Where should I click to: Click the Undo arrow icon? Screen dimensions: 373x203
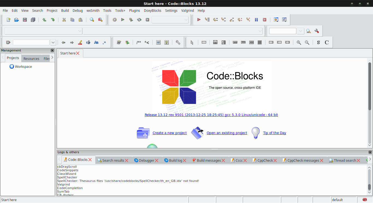[44, 20]
